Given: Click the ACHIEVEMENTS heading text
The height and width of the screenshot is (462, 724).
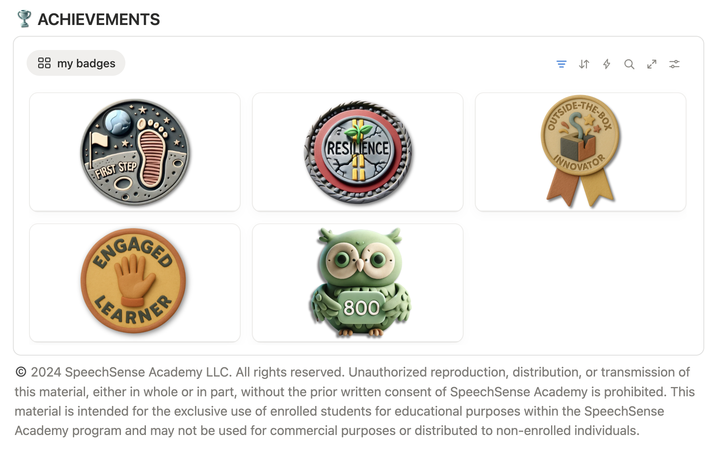Looking at the screenshot, I should point(99,19).
